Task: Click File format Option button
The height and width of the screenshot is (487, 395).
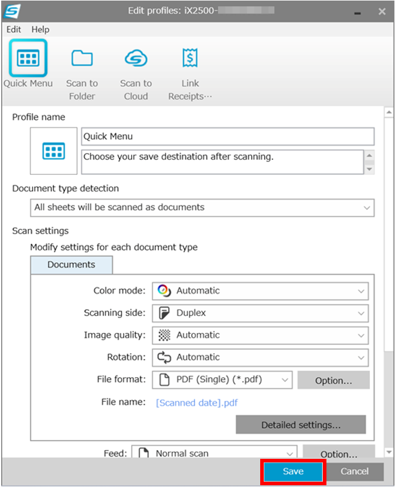Action: tap(333, 380)
